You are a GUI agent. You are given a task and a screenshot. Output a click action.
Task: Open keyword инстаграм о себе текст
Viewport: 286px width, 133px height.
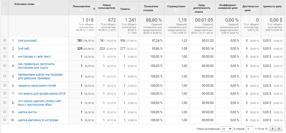tap(34, 57)
